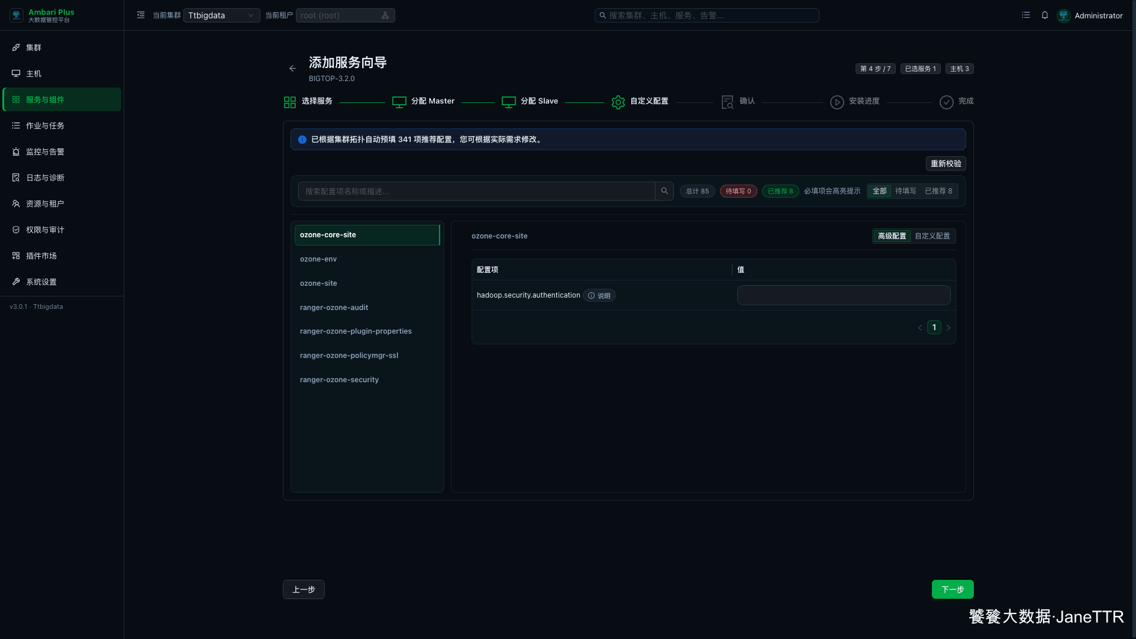Switch to the 自定义配置 tab in the config panel
The image size is (1136, 639).
(932, 236)
